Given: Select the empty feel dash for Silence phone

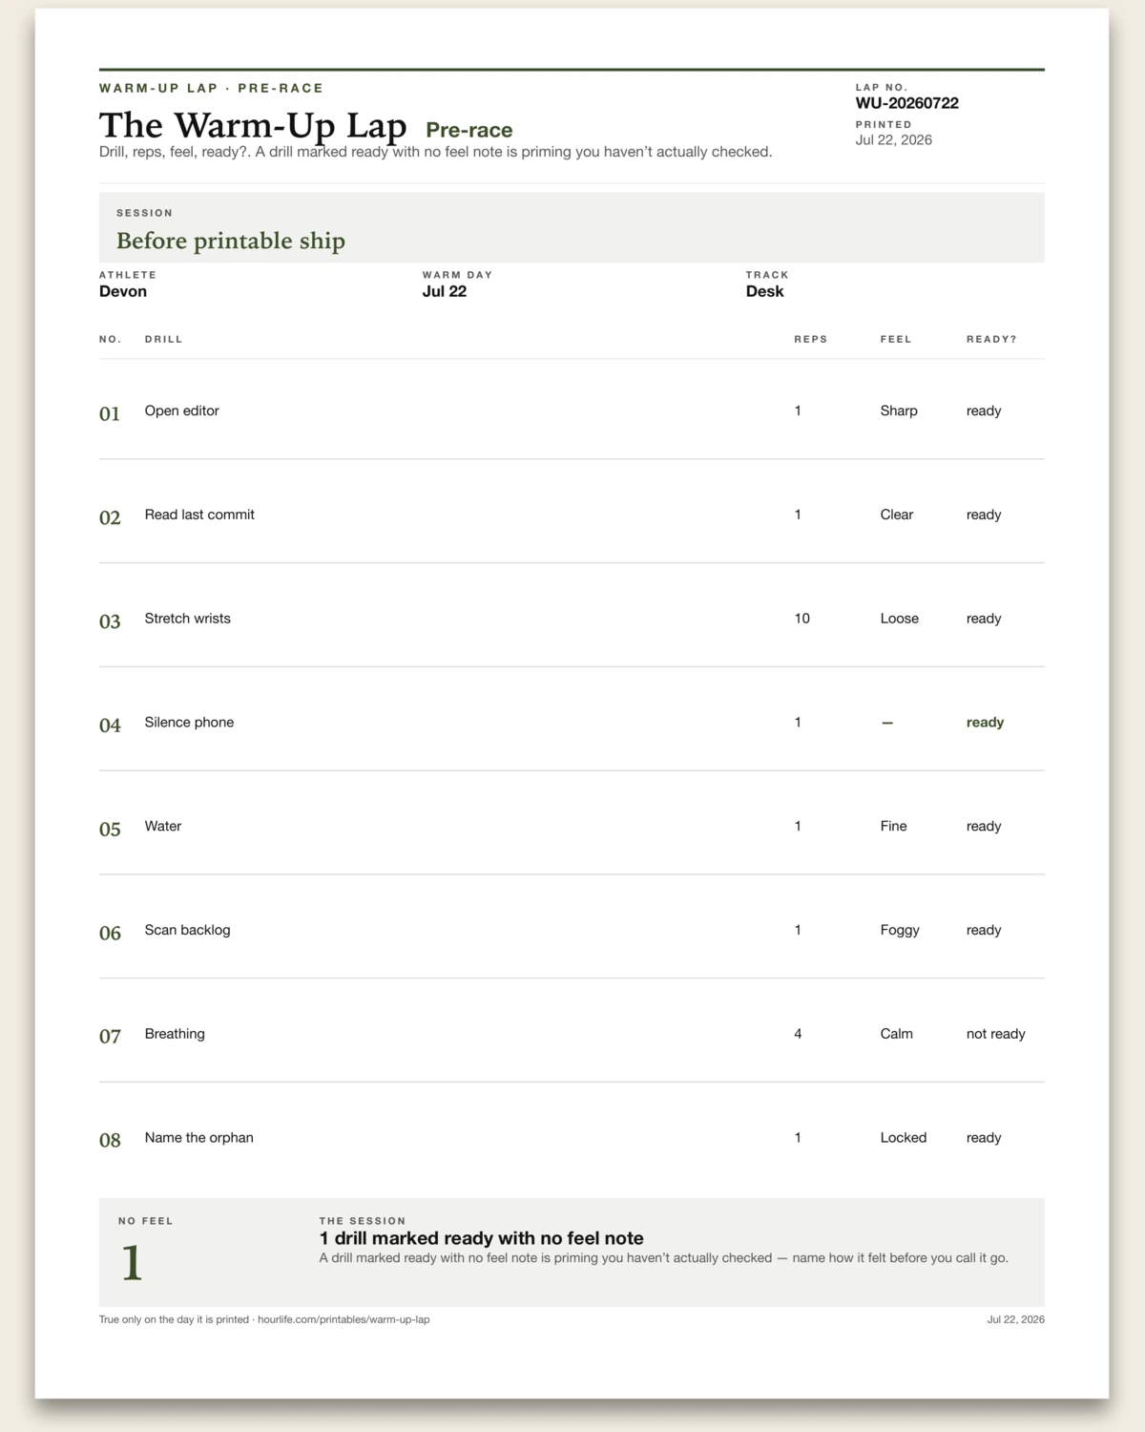Looking at the screenshot, I should point(887,723).
